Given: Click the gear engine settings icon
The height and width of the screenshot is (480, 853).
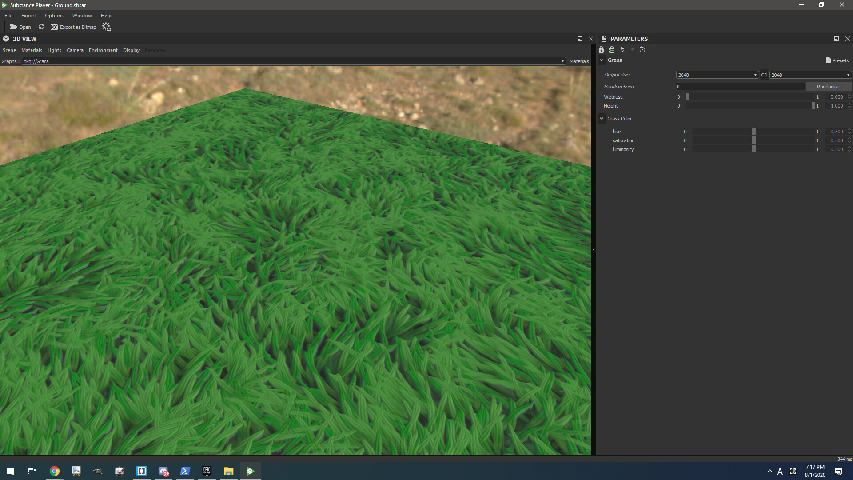Looking at the screenshot, I should click(x=107, y=27).
